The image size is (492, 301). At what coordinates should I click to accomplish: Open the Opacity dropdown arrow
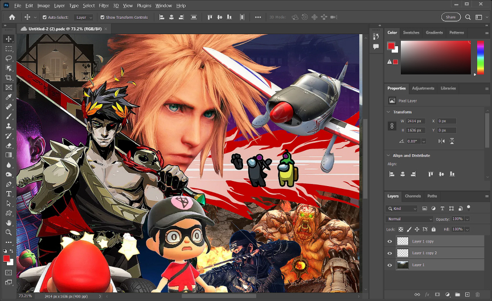point(467,219)
